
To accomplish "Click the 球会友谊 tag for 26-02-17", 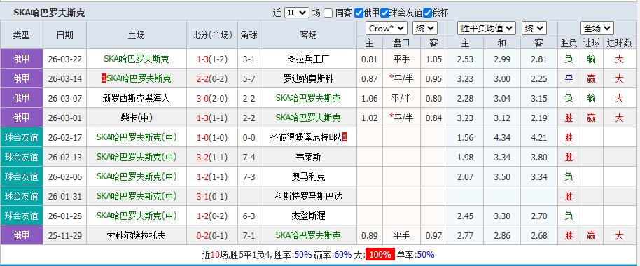I will click(21, 137).
